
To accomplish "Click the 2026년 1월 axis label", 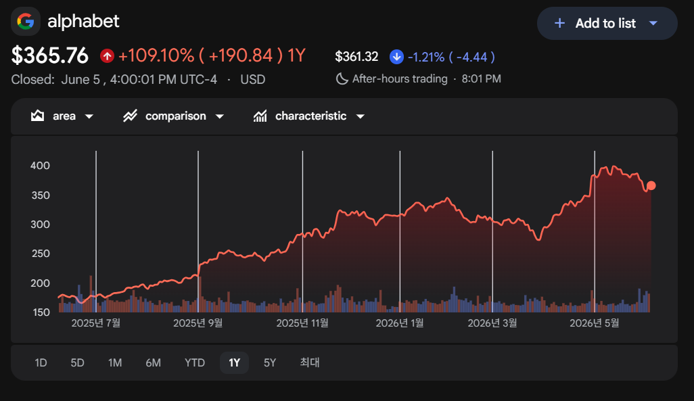I will pos(400,323).
